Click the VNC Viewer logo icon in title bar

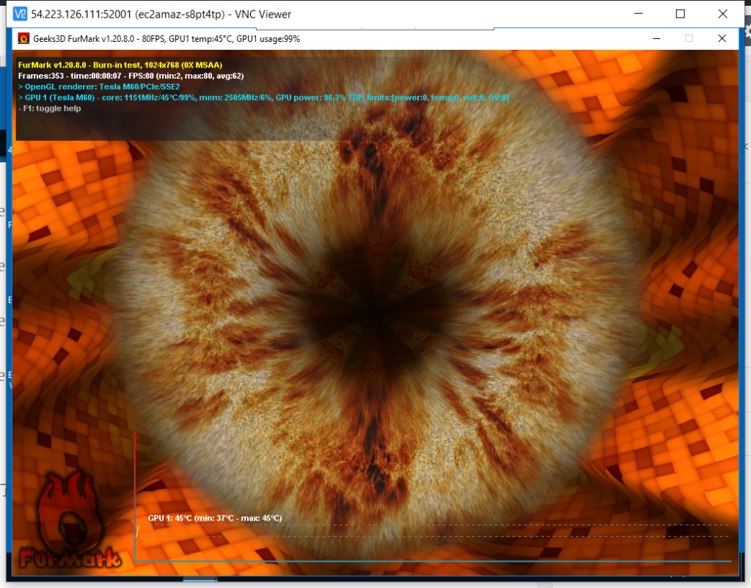pos(21,14)
